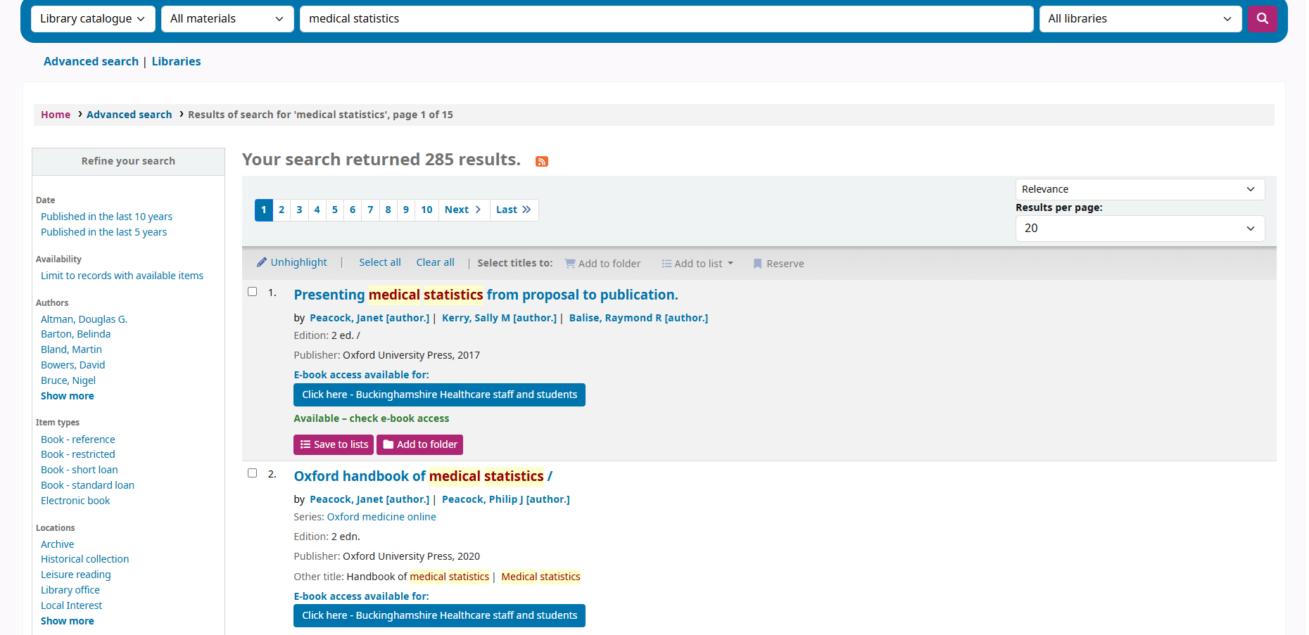This screenshot has width=1309, height=635.
Task: Open the All libraries dropdown
Action: pyautogui.click(x=1139, y=18)
